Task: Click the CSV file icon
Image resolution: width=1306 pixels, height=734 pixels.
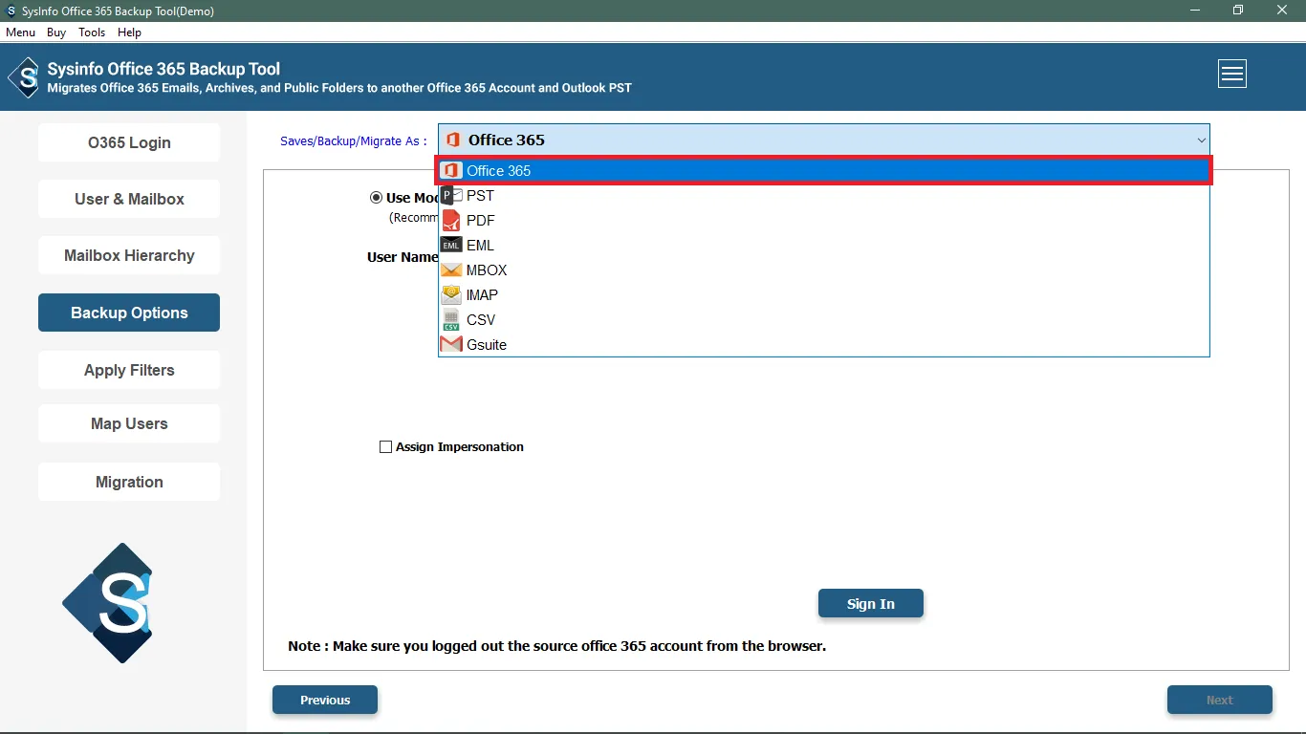Action: 451,320
